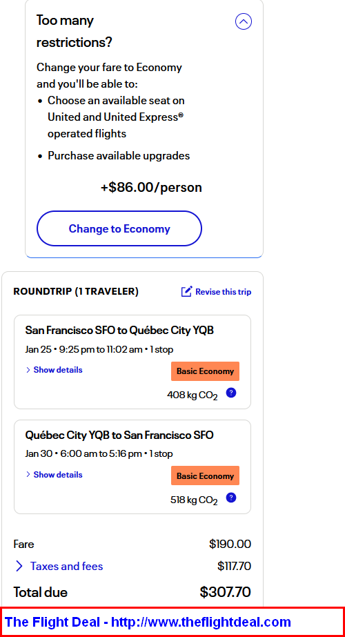Click the Change to Economy button
This screenshot has width=345, height=637.
click(119, 228)
